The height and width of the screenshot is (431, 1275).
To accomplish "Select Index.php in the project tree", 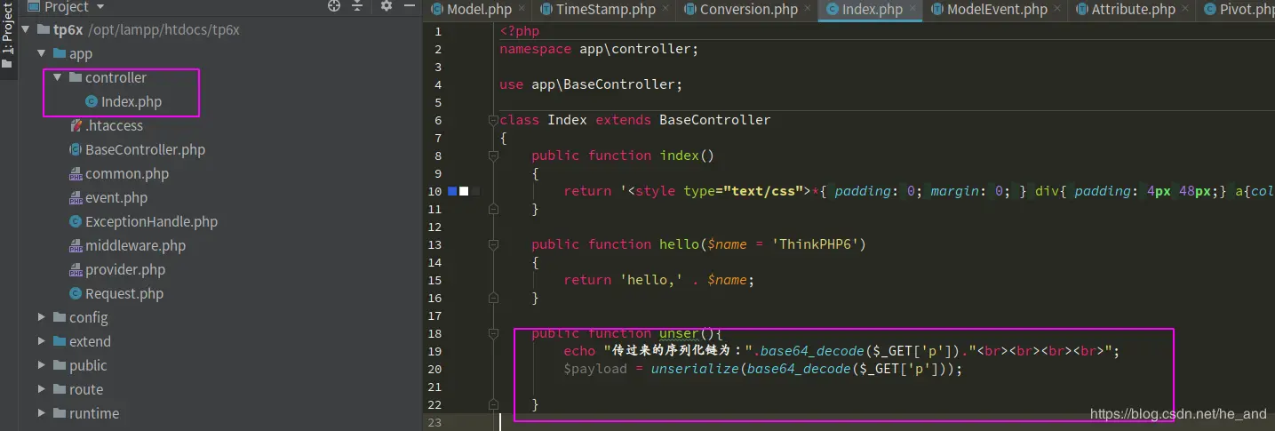I will [131, 102].
